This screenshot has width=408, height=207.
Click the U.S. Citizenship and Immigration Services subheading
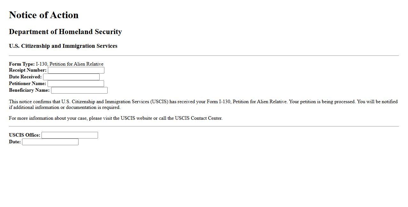click(x=63, y=46)
